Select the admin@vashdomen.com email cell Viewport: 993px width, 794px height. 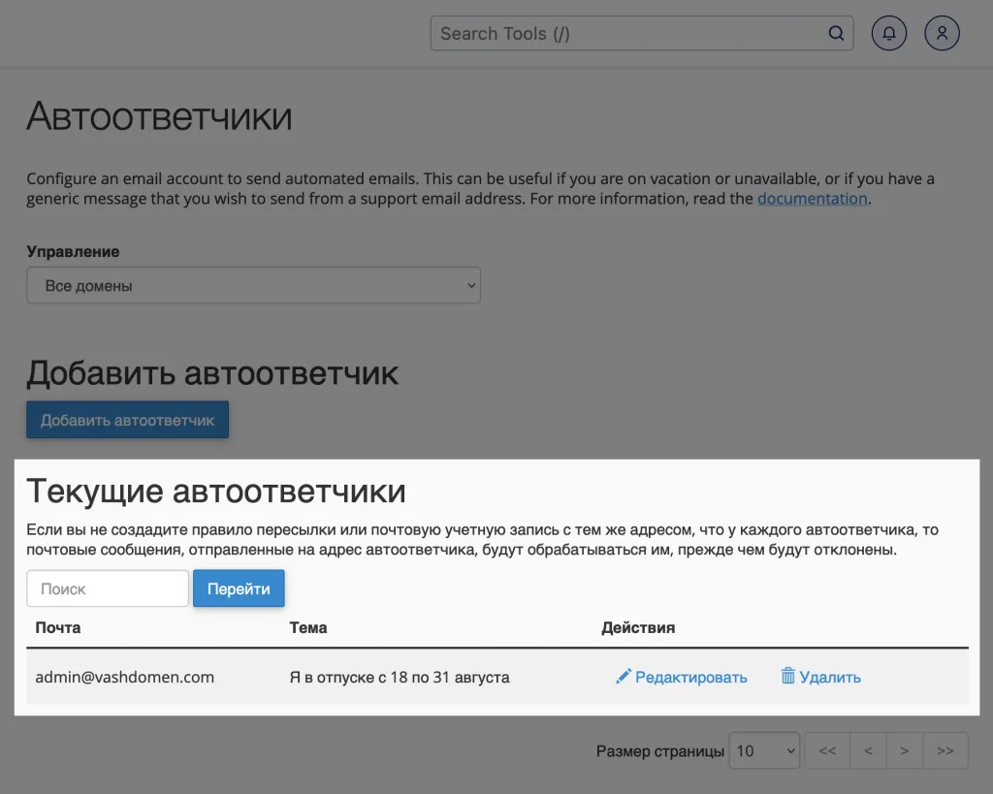click(125, 677)
